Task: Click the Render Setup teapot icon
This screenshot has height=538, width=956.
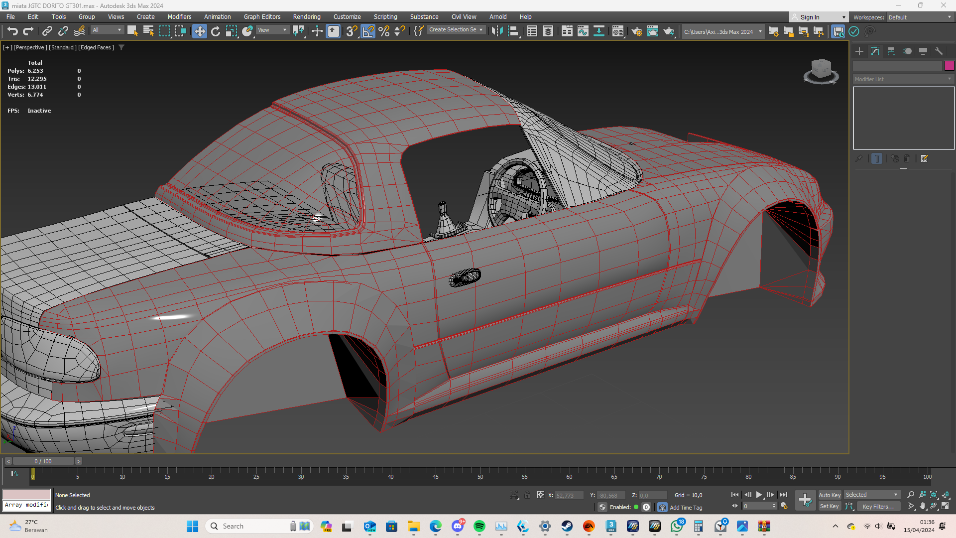Action: [636, 31]
